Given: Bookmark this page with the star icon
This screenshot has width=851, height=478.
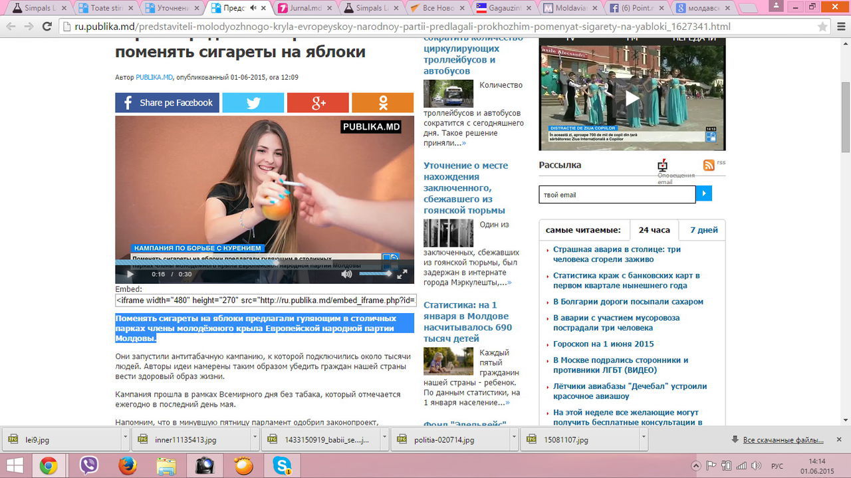Looking at the screenshot, I should click(822, 27).
